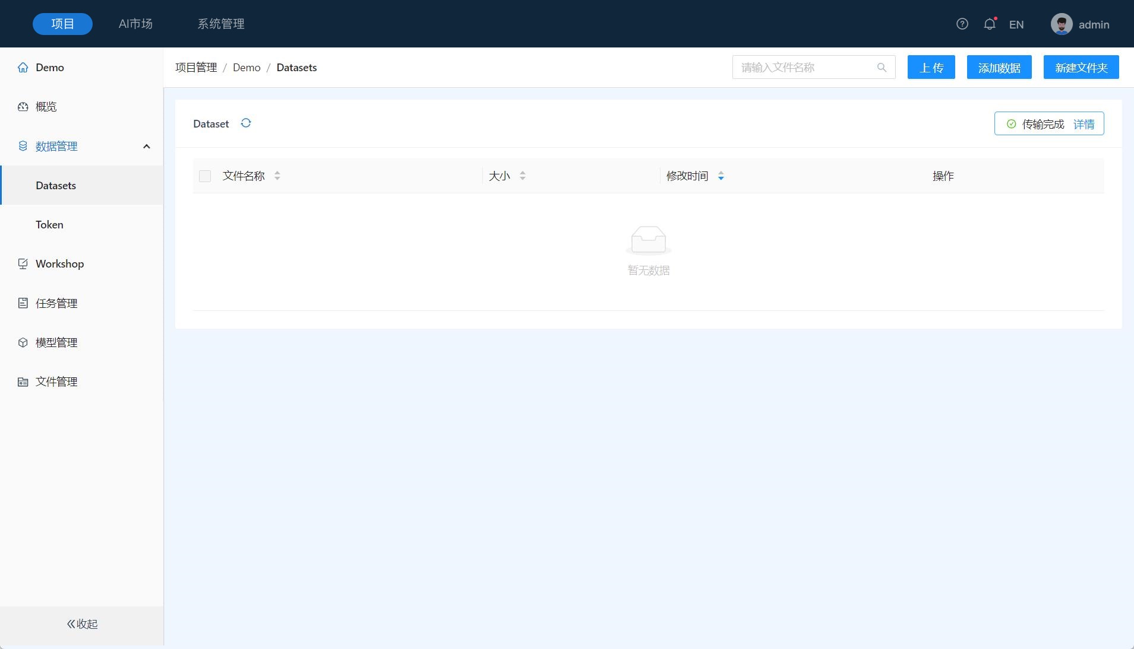Collapse the sidebar with 收起
Image resolution: width=1134 pixels, height=649 pixels.
coord(82,623)
